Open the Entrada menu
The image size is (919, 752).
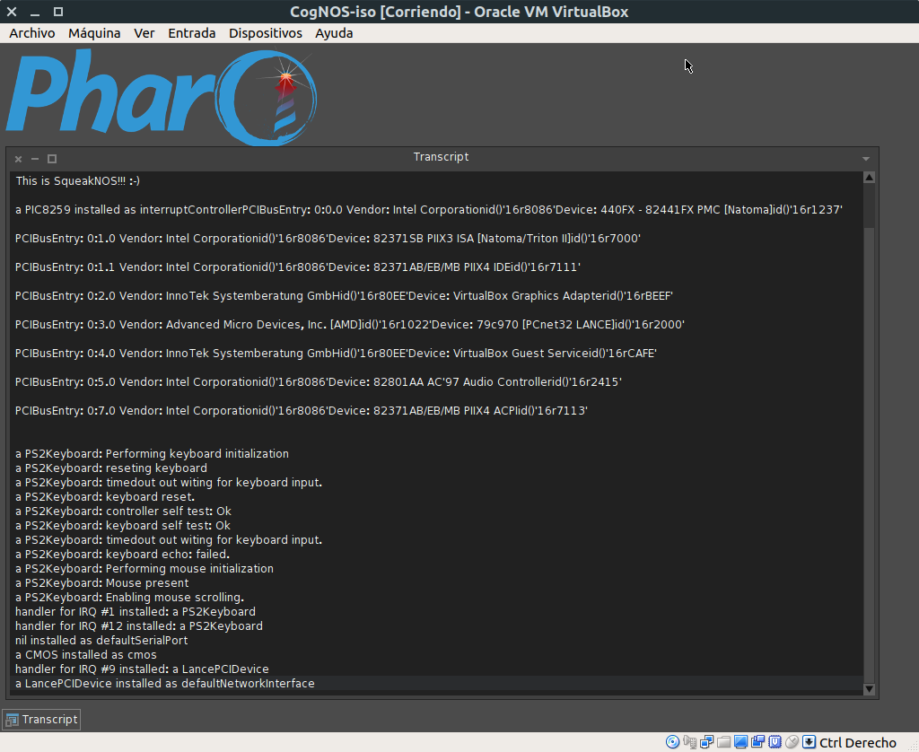pyautogui.click(x=192, y=33)
